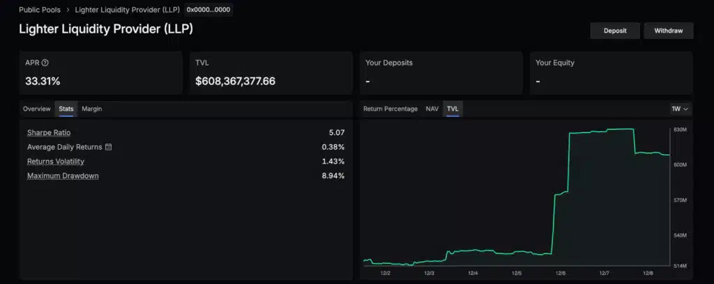Click the TVL line at its 12/7 peak
Image resolution: width=714 pixels, height=284 pixels.
click(614, 129)
